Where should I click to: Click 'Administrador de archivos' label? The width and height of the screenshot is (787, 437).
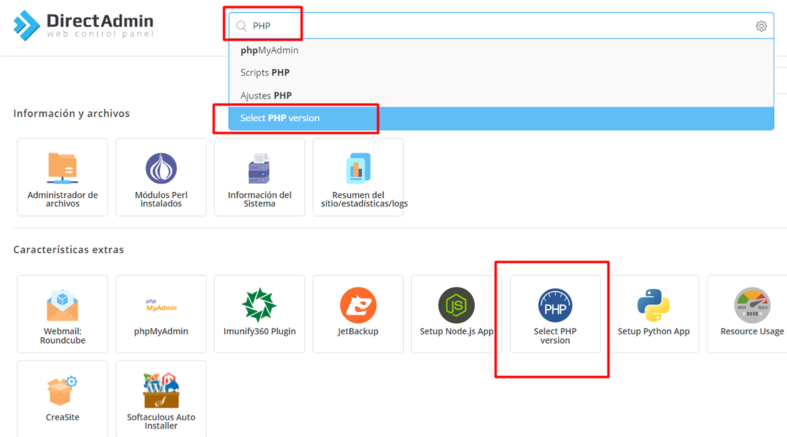62,199
